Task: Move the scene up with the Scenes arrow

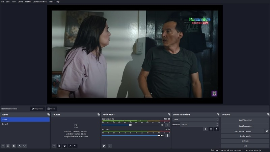Action: [x=20, y=146]
